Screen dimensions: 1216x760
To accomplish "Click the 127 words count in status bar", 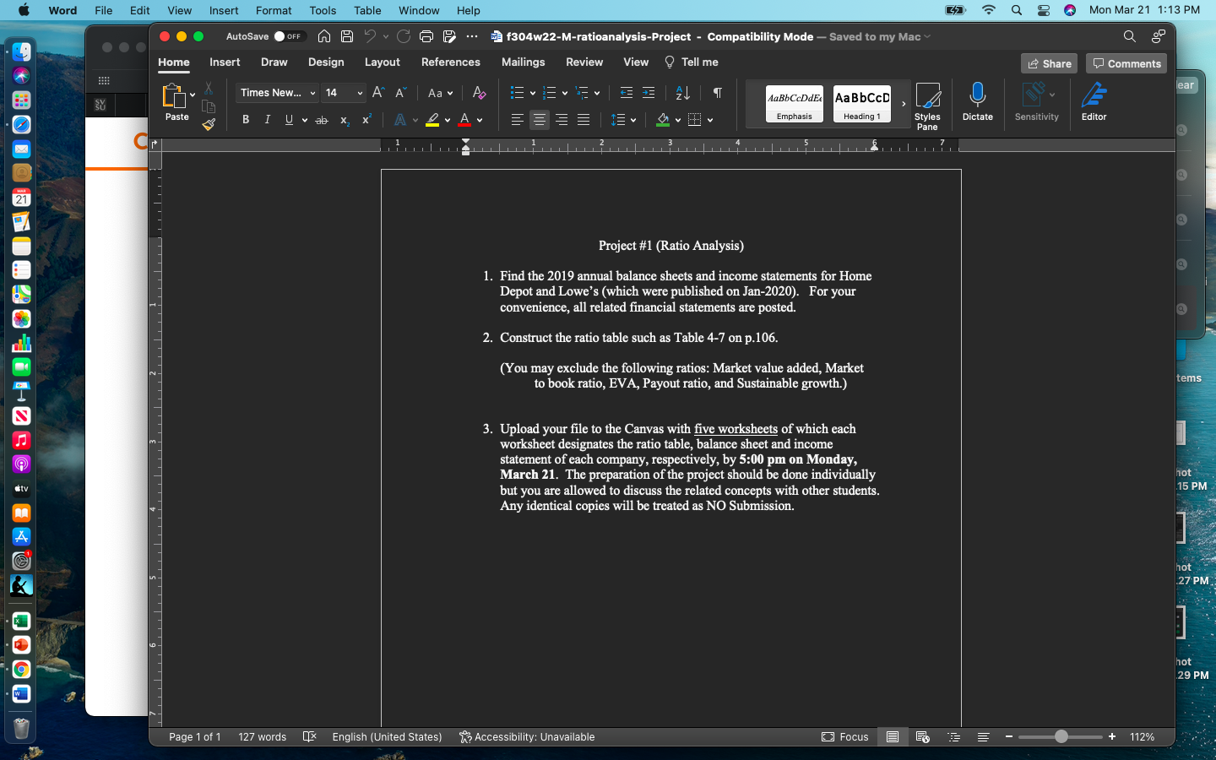I will tap(262, 736).
